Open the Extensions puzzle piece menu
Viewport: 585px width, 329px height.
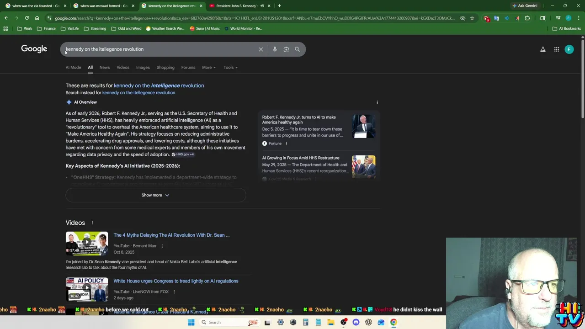[527, 18]
